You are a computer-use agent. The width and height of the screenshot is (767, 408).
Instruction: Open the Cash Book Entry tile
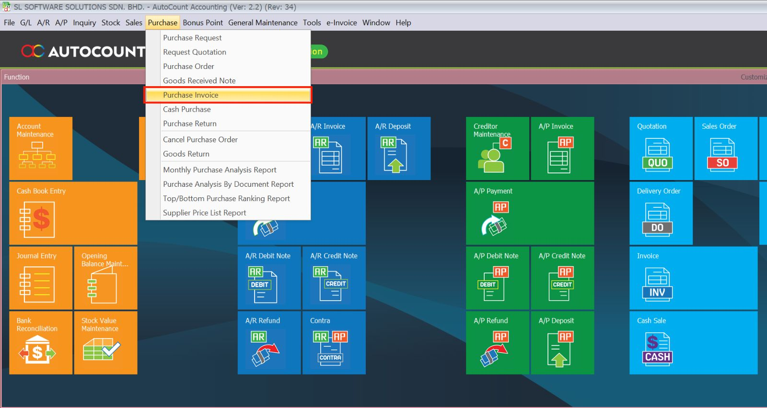coord(73,213)
